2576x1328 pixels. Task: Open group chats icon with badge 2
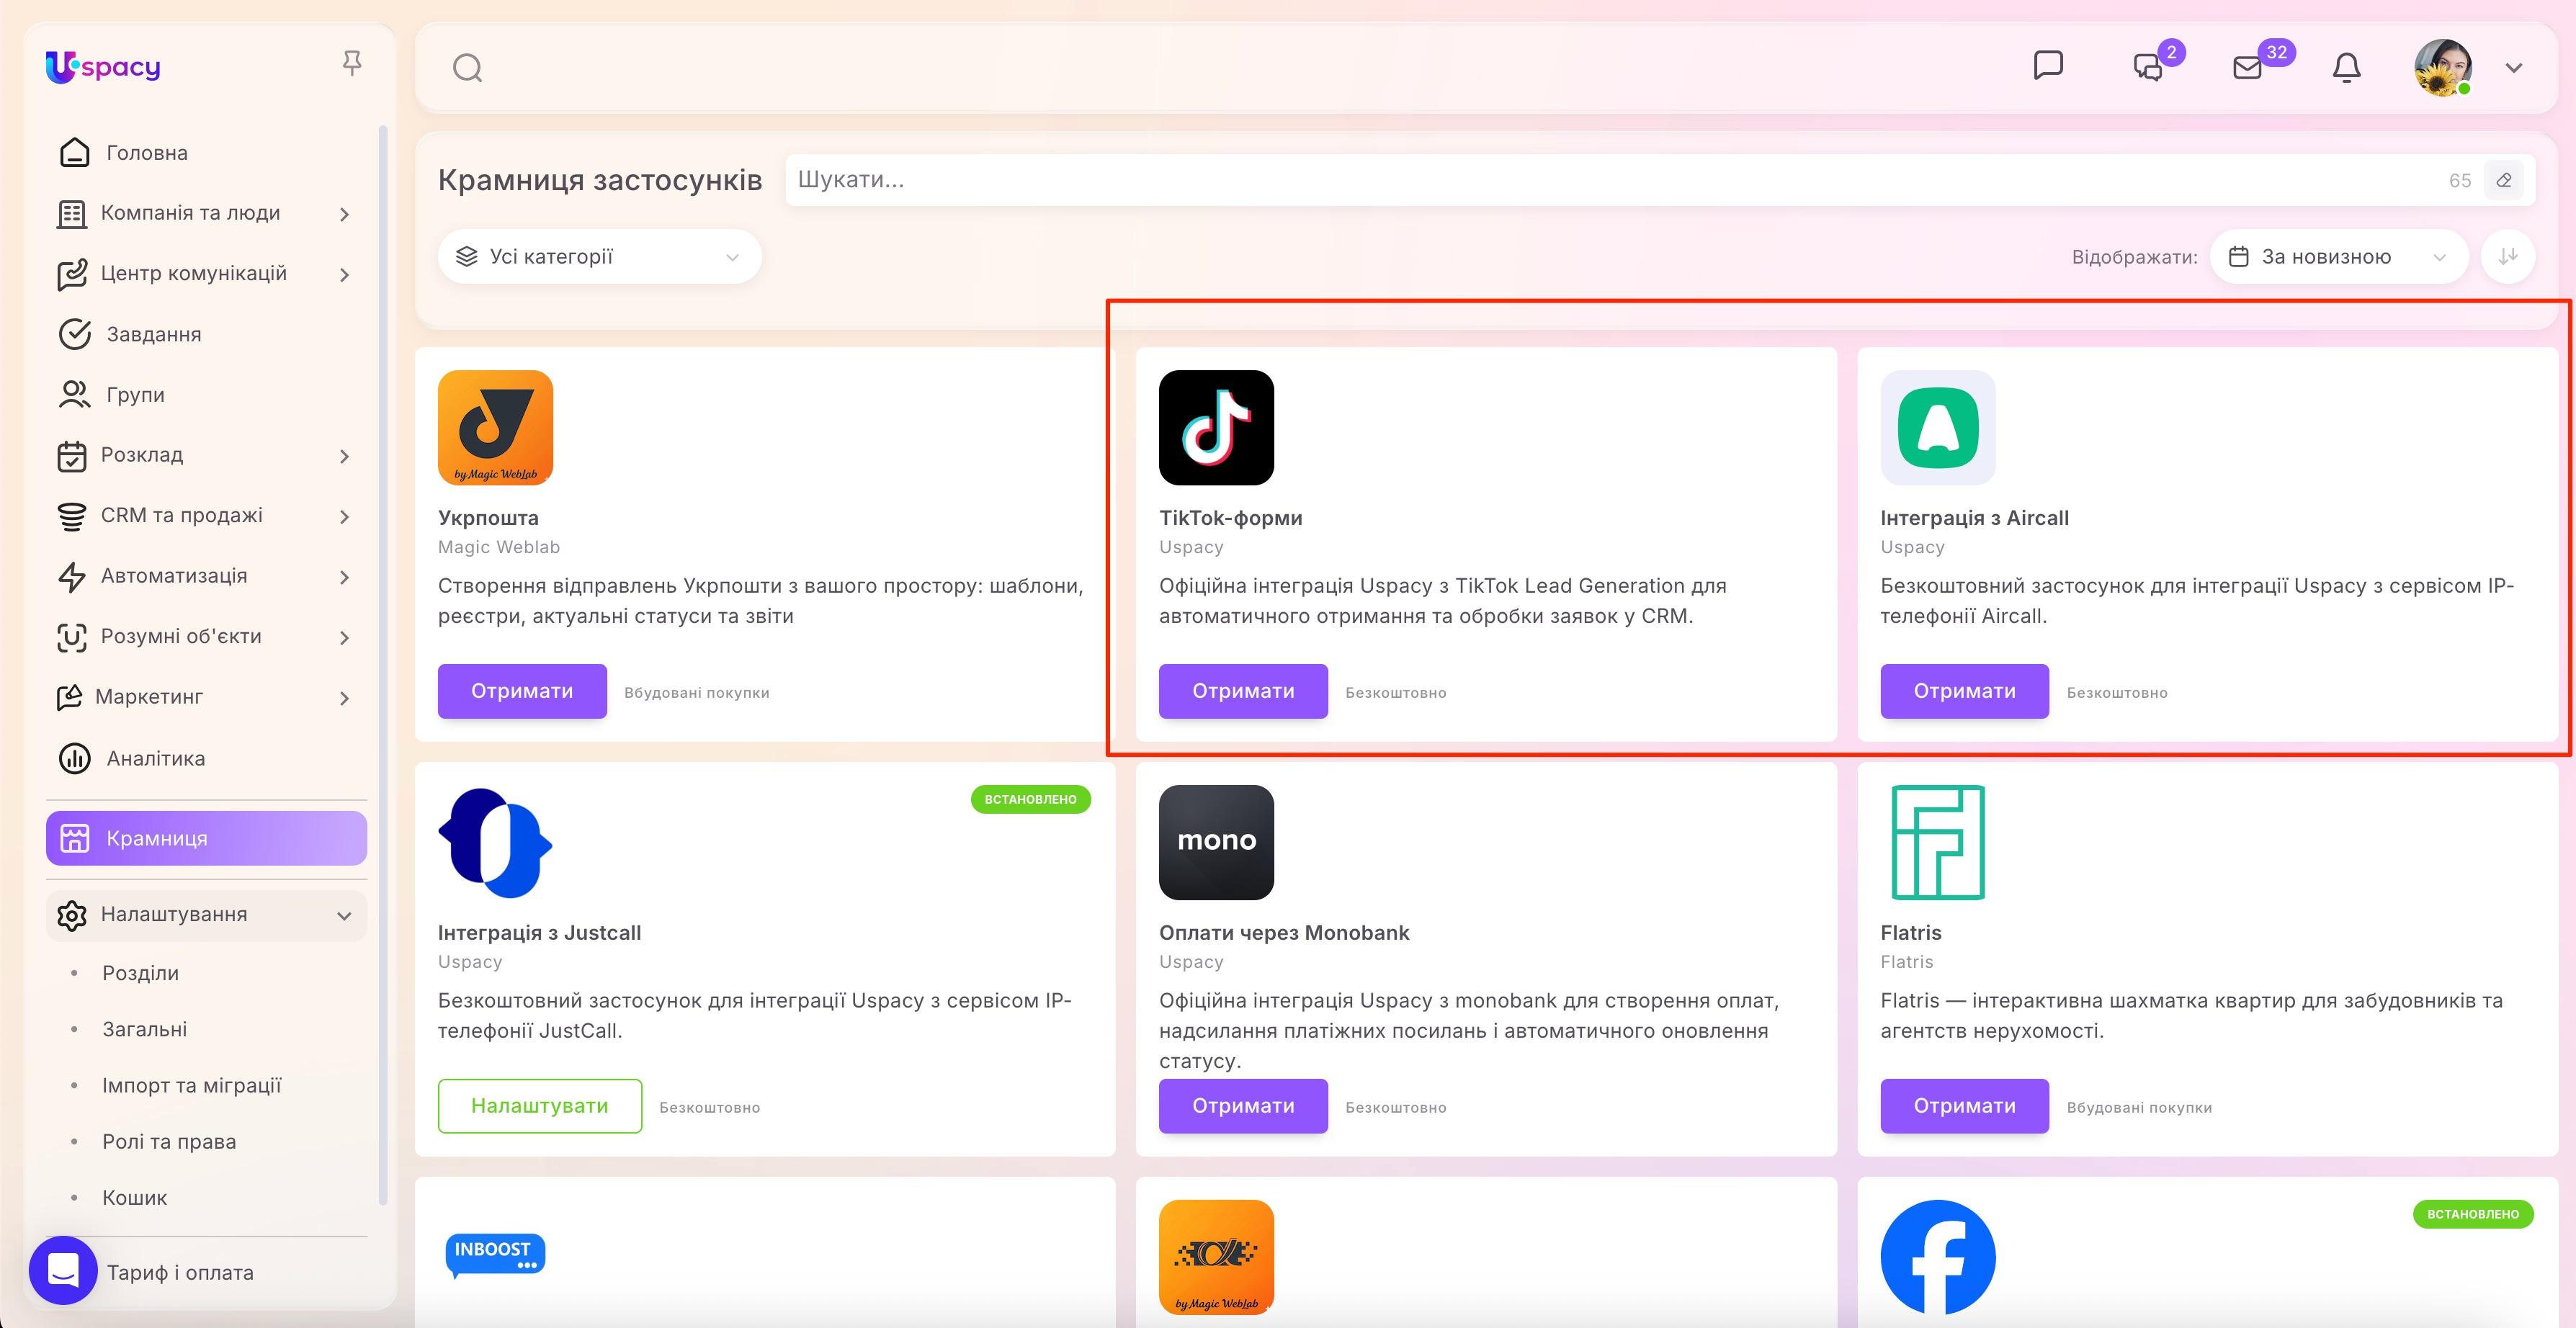2149,67
